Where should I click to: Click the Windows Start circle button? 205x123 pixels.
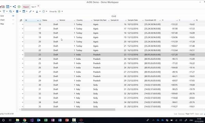(x=3, y=120)
